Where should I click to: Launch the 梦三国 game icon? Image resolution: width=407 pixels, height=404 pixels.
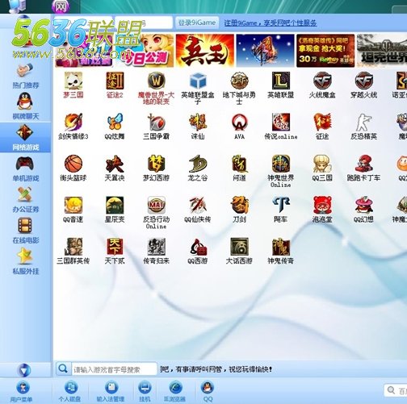coord(73,85)
